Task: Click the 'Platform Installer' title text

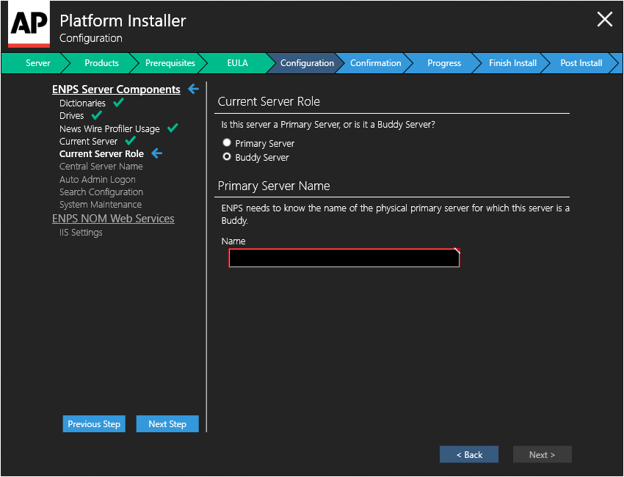Action: (x=123, y=21)
